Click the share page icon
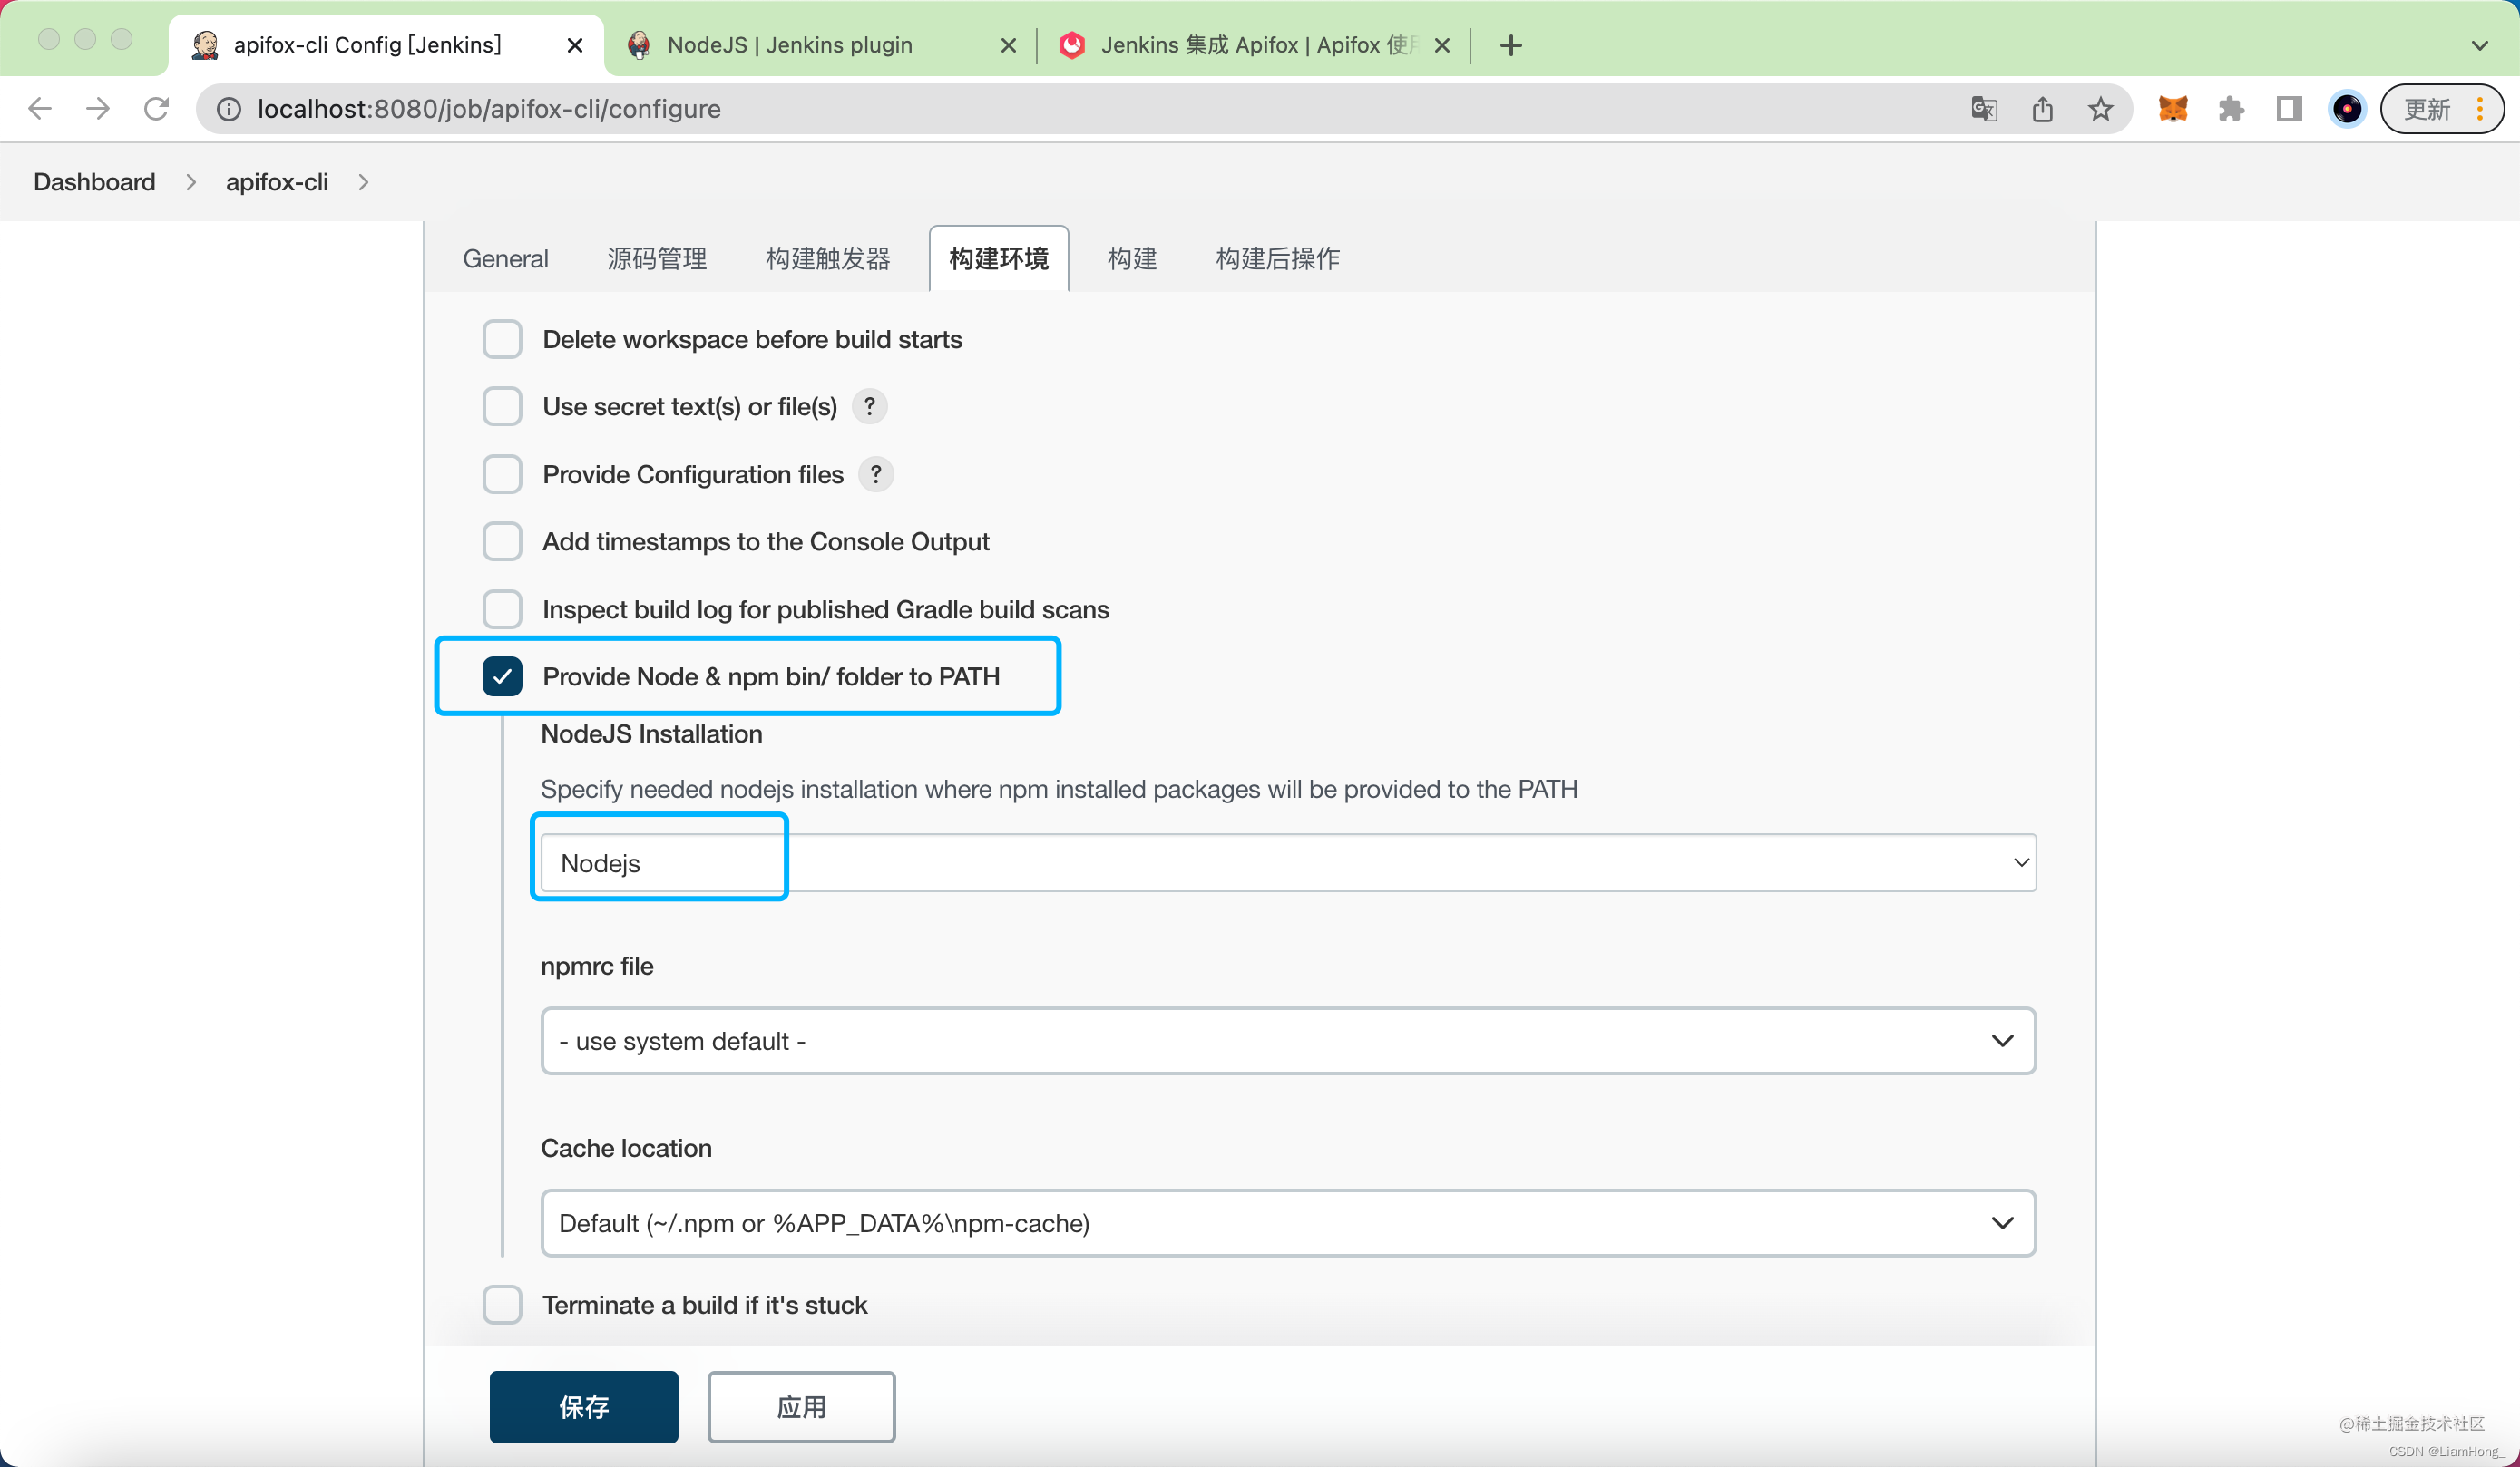This screenshot has width=2520, height=1467. [x=2042, y=108]
